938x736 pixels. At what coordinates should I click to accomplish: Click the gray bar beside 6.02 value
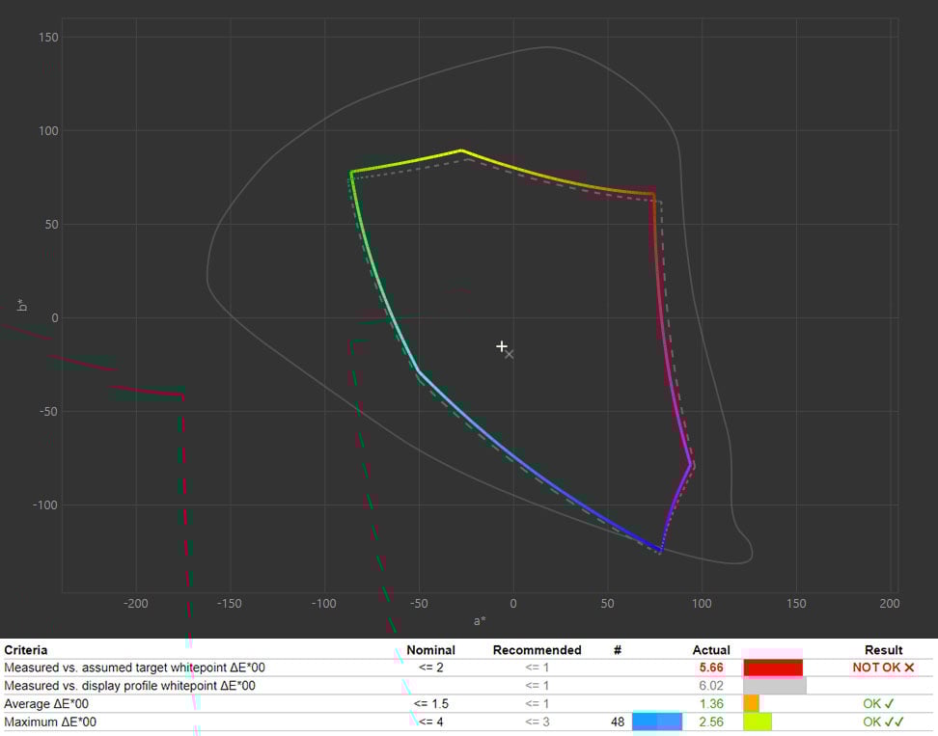coord(774,686)
